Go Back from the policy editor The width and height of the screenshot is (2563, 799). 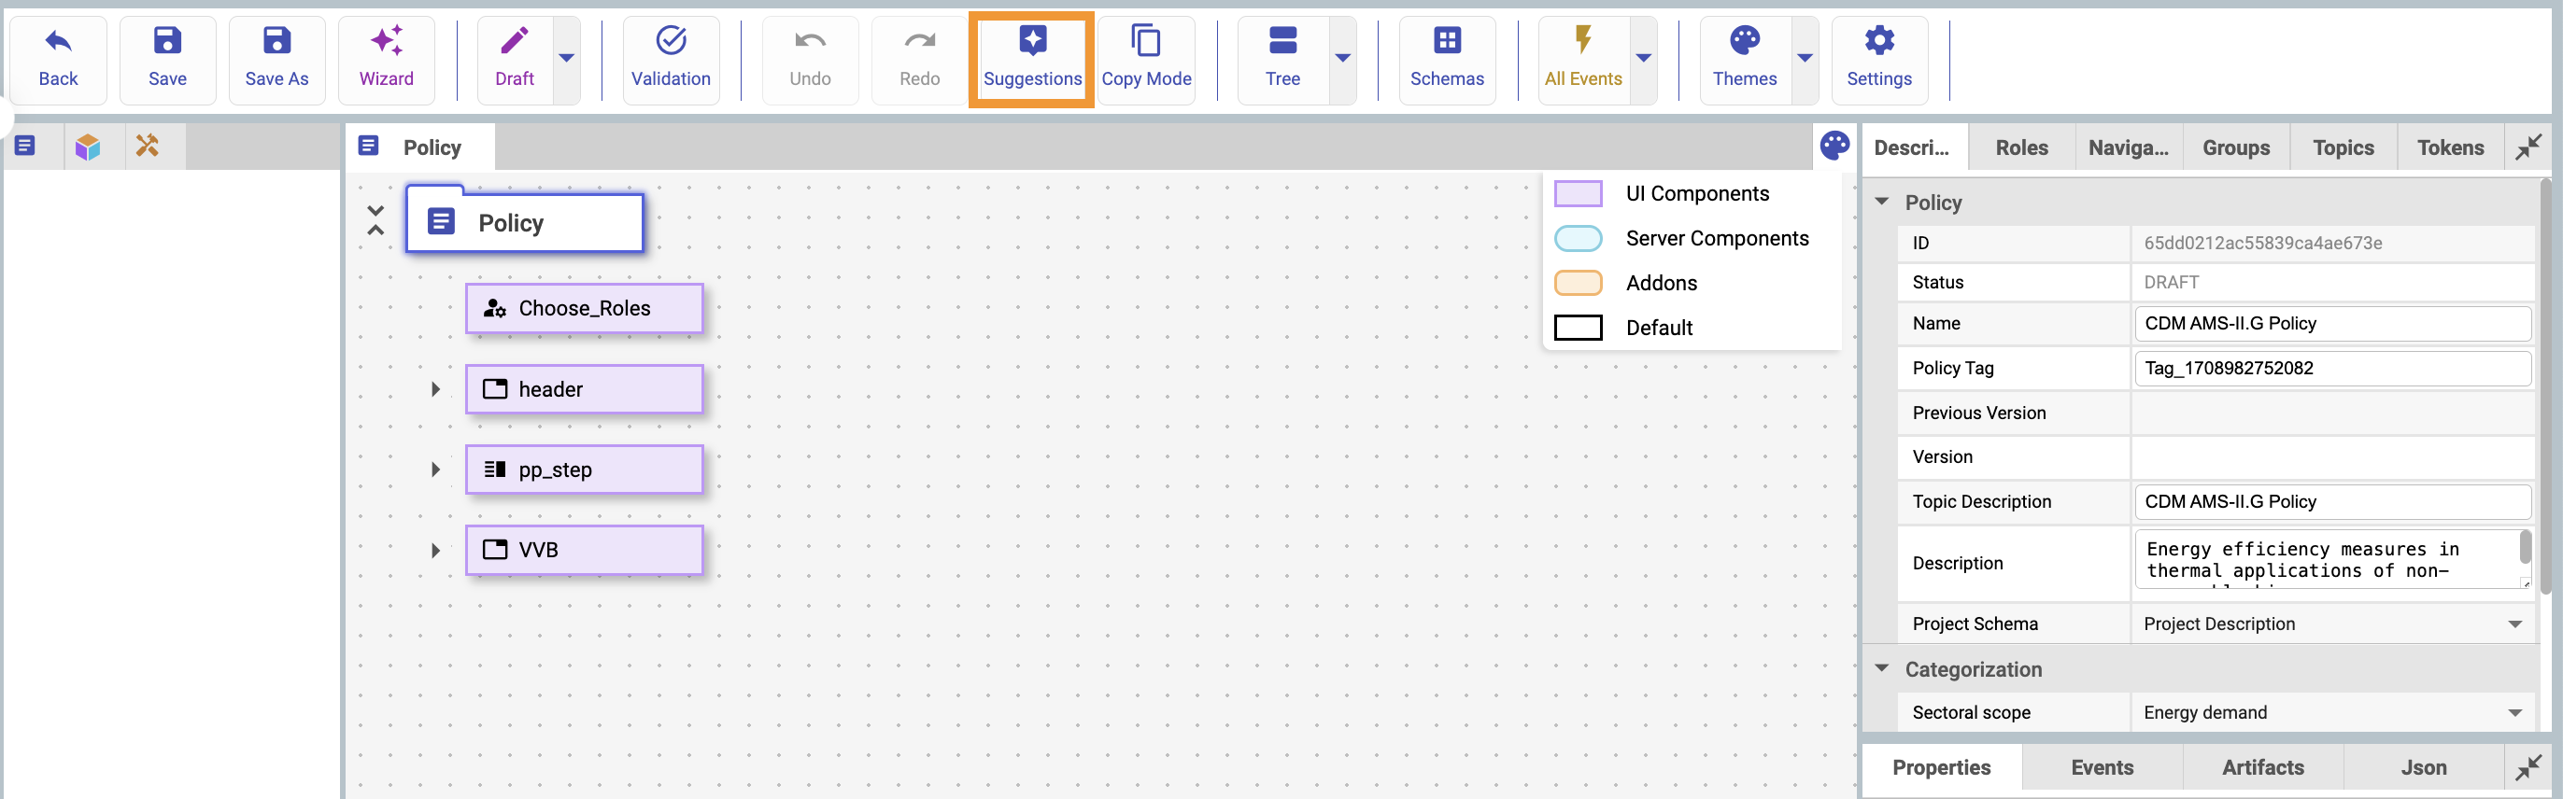tap(58, 59)
